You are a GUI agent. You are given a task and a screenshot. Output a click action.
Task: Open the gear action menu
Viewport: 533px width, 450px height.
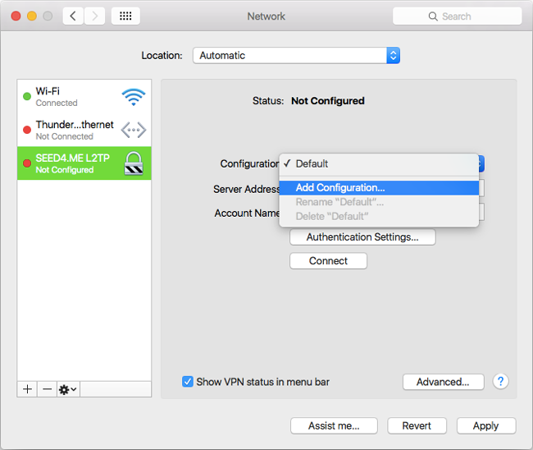tap(67, 389)
